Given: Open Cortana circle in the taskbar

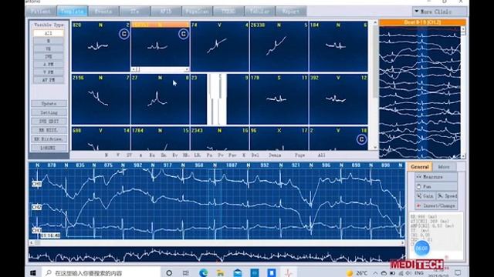Looking at the screenshot, I should [x=169, y=272].
